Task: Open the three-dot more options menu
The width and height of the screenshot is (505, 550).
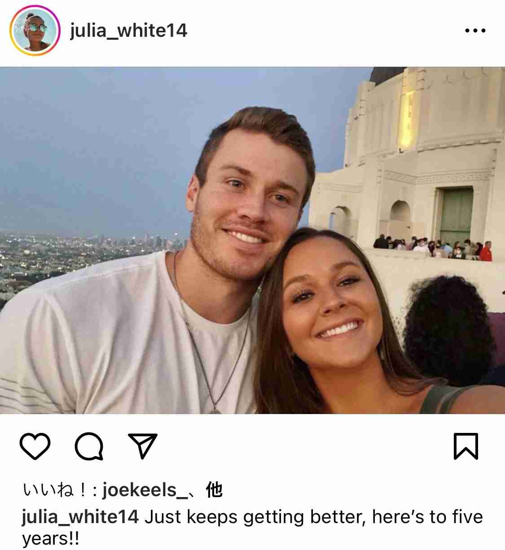Action: tap(475, 31)
